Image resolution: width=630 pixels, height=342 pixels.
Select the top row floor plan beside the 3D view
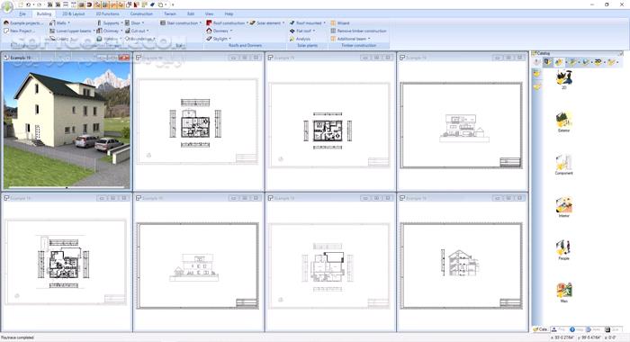198,121
